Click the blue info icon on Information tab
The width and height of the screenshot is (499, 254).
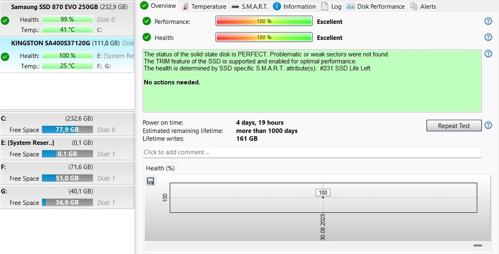(277, 6)
